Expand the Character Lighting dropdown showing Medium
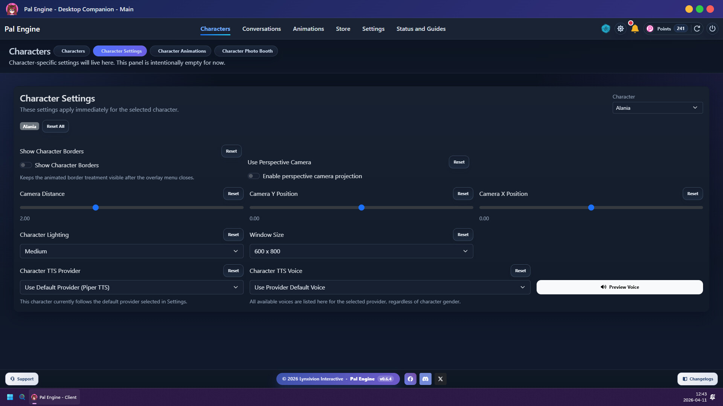Image resolution: width=723 pixels, height=406 pixels. pyautogui.click(x=132, y=251)
